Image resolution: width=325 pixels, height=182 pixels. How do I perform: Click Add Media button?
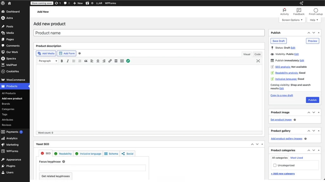(46, 53)
